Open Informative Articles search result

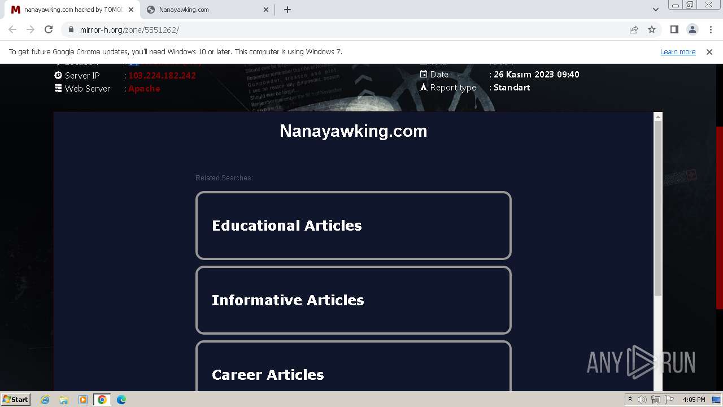coord(353,300)
